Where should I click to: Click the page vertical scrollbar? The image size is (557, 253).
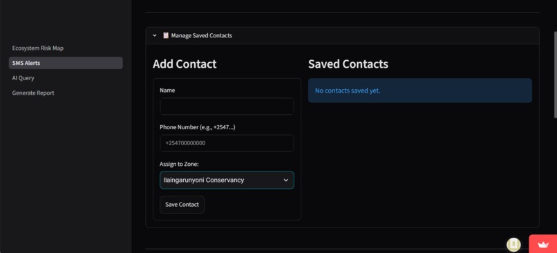555,75
